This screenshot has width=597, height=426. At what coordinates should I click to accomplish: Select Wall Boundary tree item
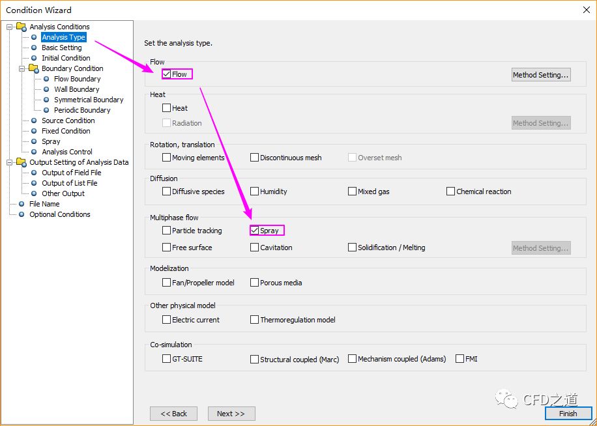point(76,89)
